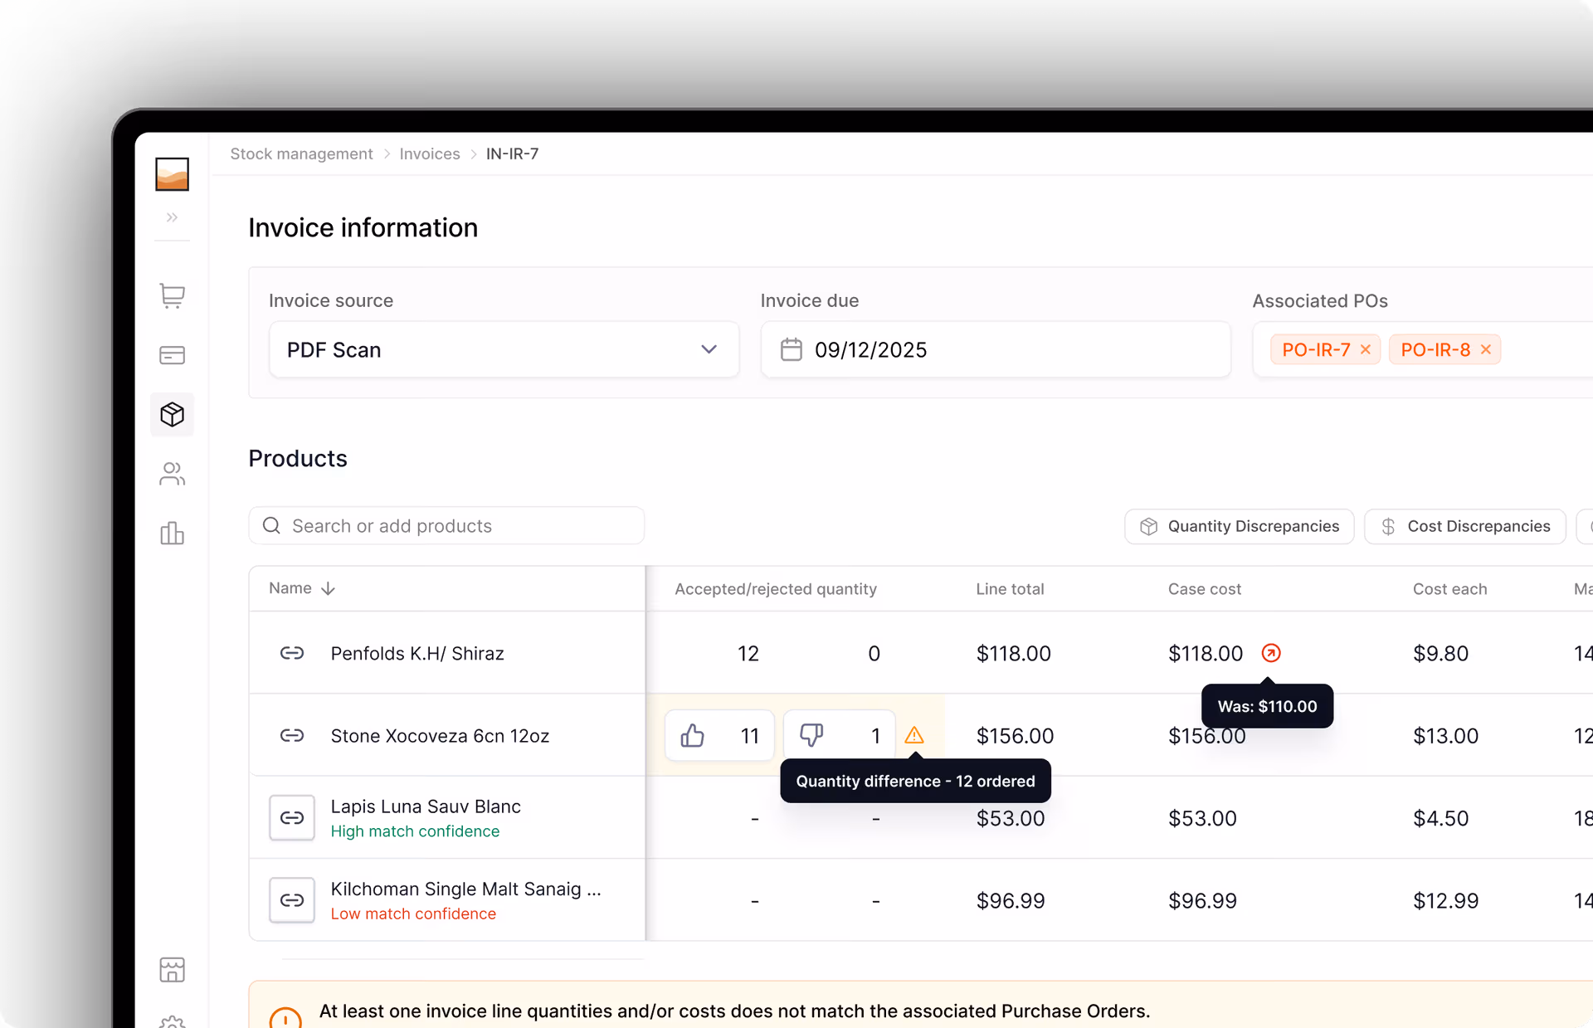Image resolution: width=1593 pixels, height=1028 pixels.
Task: Click red cost increase indicator on Penfolds
Action: (x=1270, y=653)
